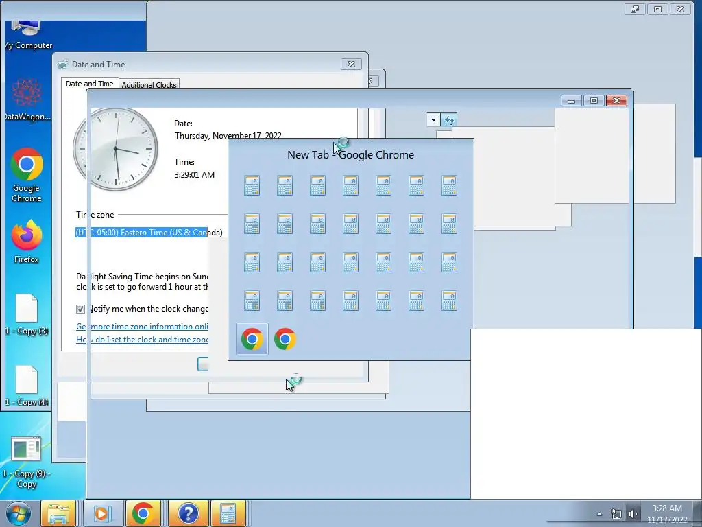Toggle 'Notify me when the clock changes' checkbox
The image size is (702, 527).
pyautogui.click(x=80, y=309)
